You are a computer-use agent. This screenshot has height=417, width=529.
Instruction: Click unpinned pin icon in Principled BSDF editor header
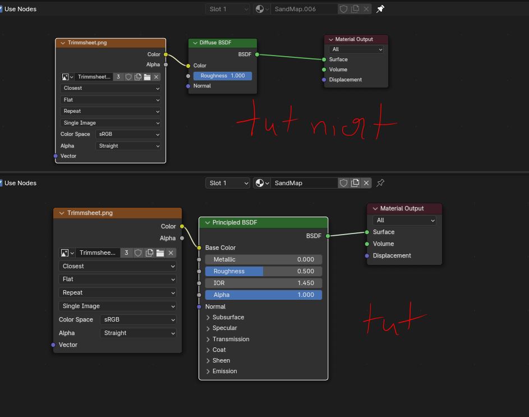(x=380, y=183)
